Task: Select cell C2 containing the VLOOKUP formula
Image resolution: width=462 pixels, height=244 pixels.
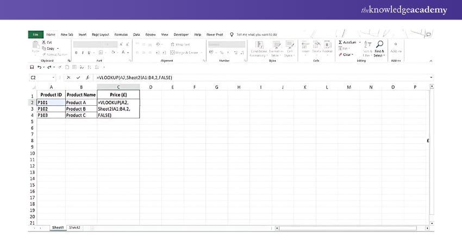Action: click(x=118, y=101)
